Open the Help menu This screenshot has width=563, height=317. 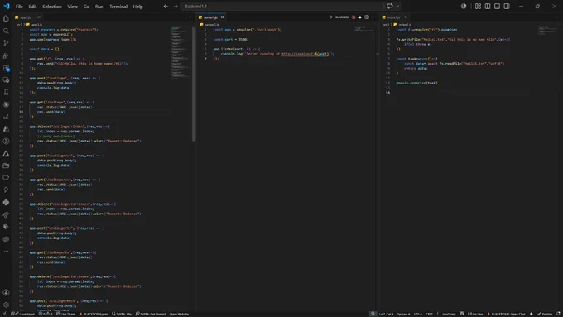pyautogui.click(x=138, y=7)
